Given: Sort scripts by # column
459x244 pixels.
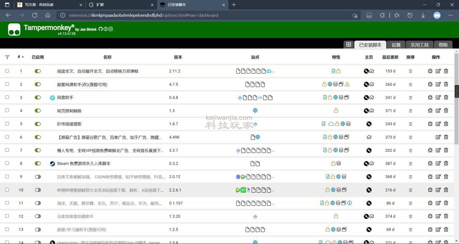Looking at the screenshot, I should tap(21, 57).
